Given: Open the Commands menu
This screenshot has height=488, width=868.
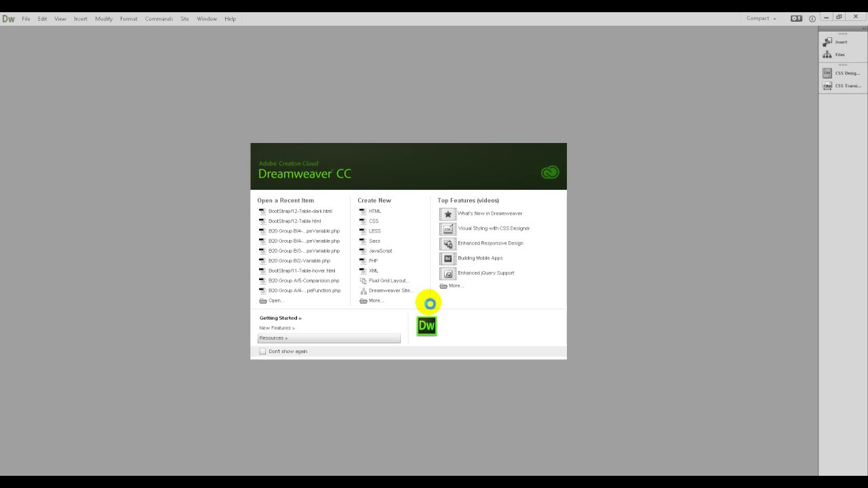Looking at the screenshot, I should pos(159,19).
